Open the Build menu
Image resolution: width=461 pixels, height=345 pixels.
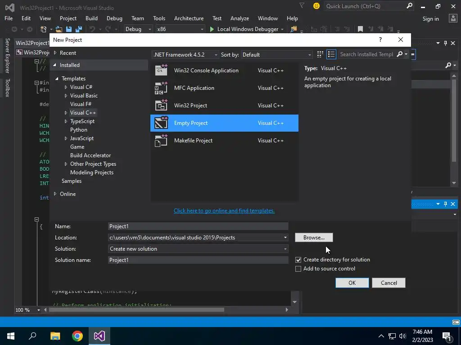tap(91, 18)
